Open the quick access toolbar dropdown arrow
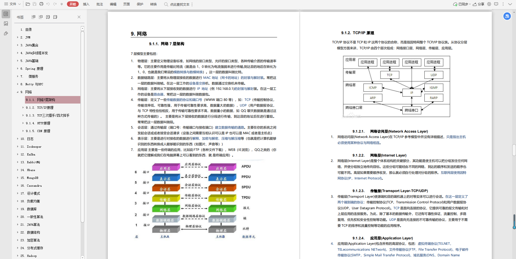 [62, 4]
